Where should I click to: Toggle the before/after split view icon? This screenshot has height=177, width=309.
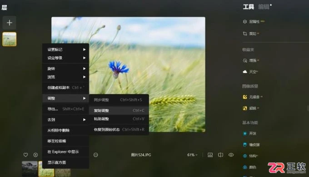click(x=220, y=155)
